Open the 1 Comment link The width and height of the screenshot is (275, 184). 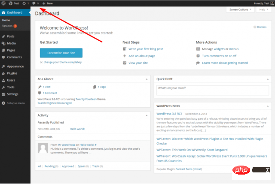[50, 93]
